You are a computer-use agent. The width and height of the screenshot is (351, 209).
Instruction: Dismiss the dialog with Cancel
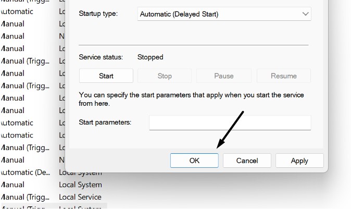pos(247,161)
